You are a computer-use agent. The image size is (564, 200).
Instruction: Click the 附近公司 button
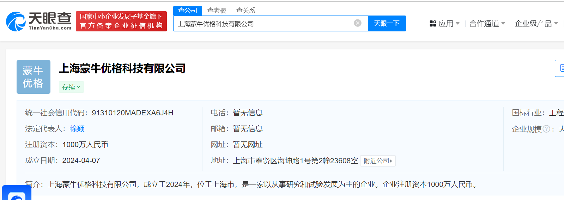[378, 161]
